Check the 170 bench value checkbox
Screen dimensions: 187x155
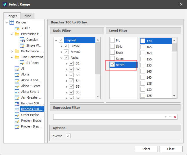pos(143,41)
